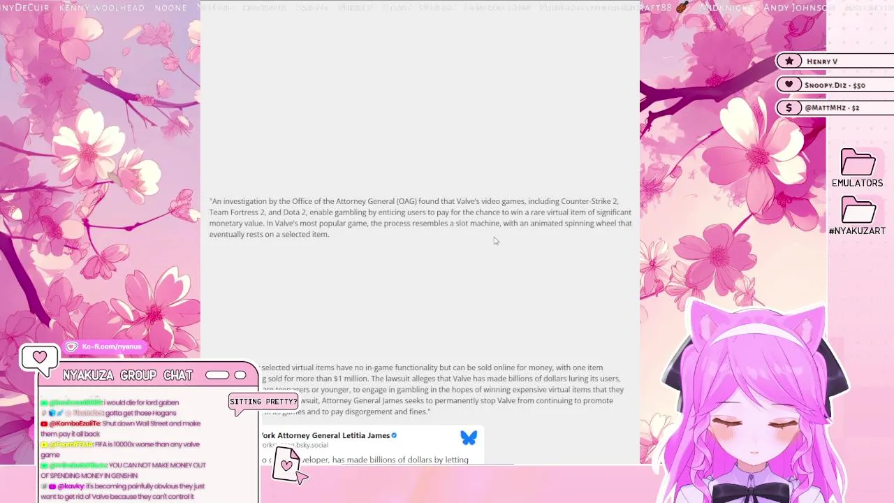Open the #NYAKUZART folder icon
894x503 pixels.
(858, 210)
